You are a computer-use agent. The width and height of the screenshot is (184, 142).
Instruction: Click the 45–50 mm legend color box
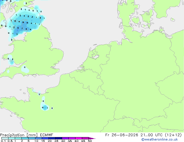(x=85, y=138)
